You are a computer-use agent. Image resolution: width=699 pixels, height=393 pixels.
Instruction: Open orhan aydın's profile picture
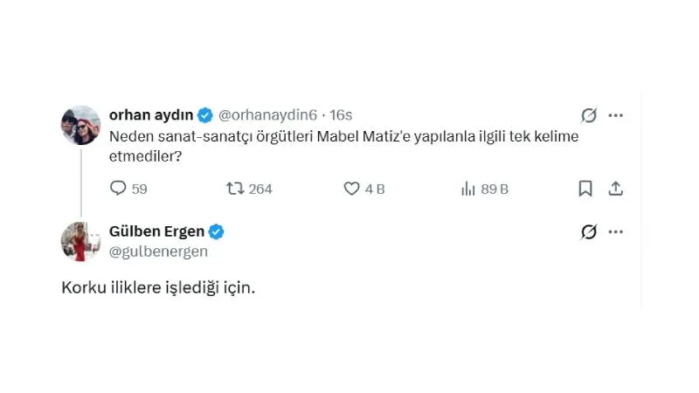(x=80, y=125)
